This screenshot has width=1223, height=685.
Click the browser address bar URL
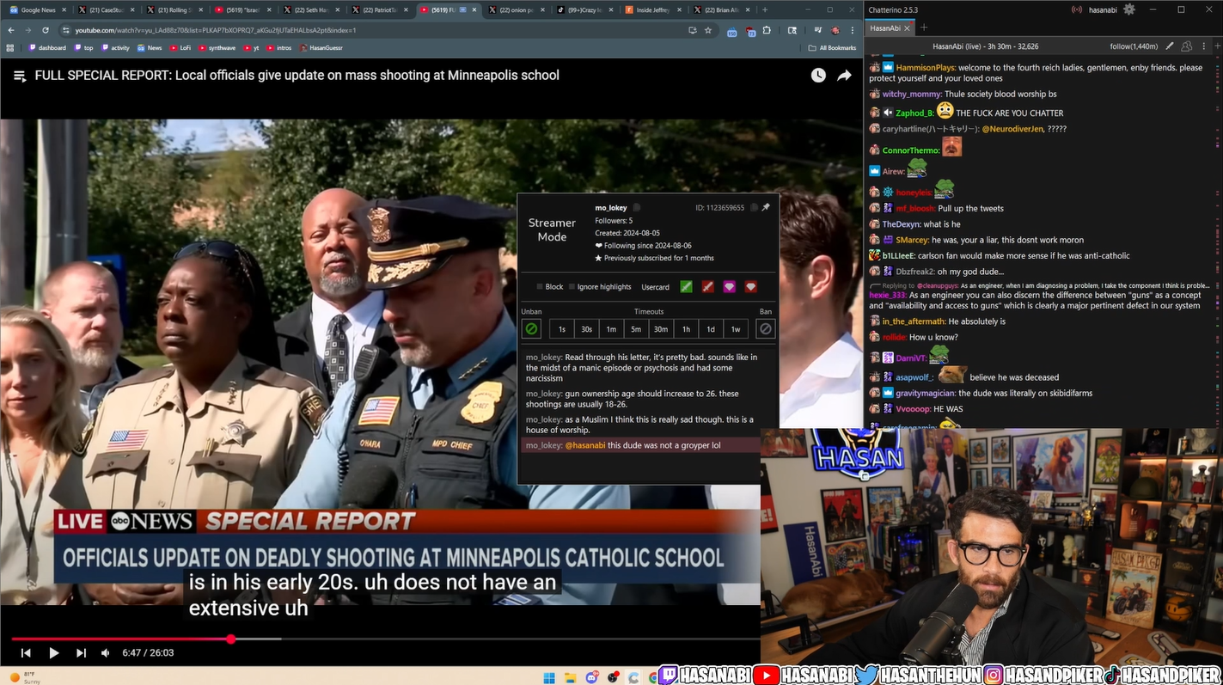(216, 30)
